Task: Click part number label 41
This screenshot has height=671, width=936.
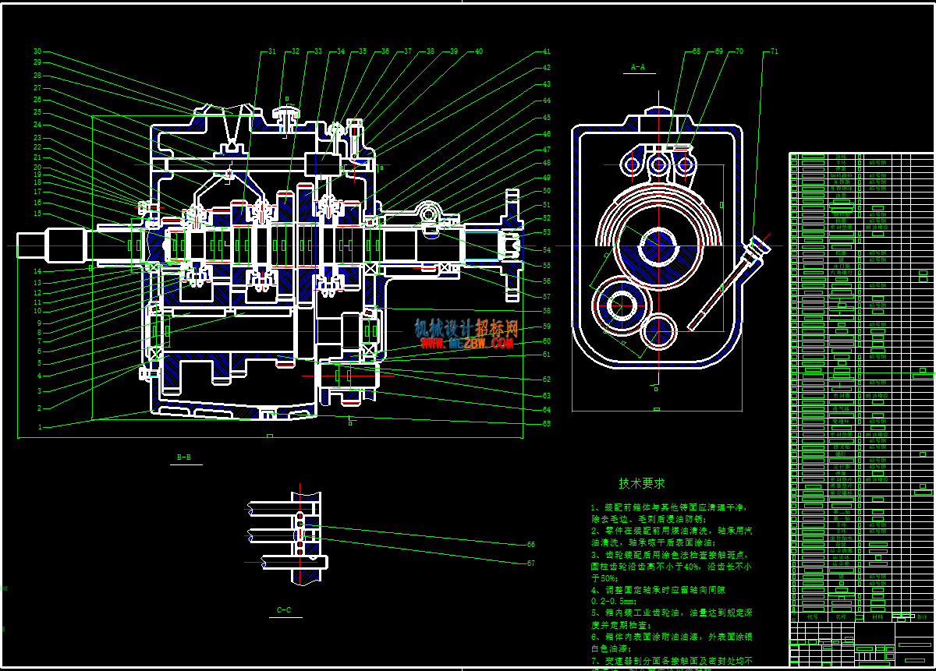Action: (546, 51)
